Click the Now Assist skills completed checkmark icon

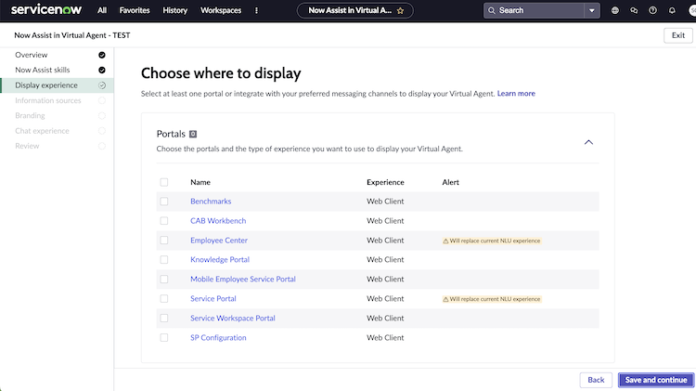click(x=102, y=70)
